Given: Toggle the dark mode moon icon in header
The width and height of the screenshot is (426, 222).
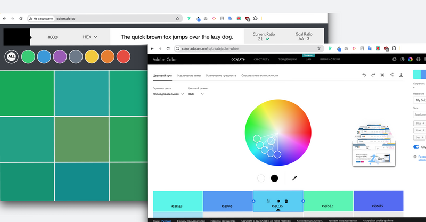Looking at the screenshot, I should (403, 59).
